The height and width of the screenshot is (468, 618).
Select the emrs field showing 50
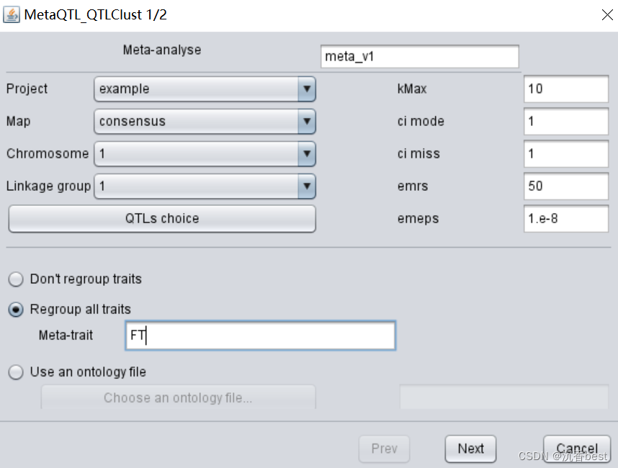[x=565, y=186]
